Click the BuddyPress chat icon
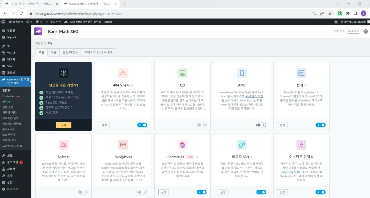 (x=123, y=145)
